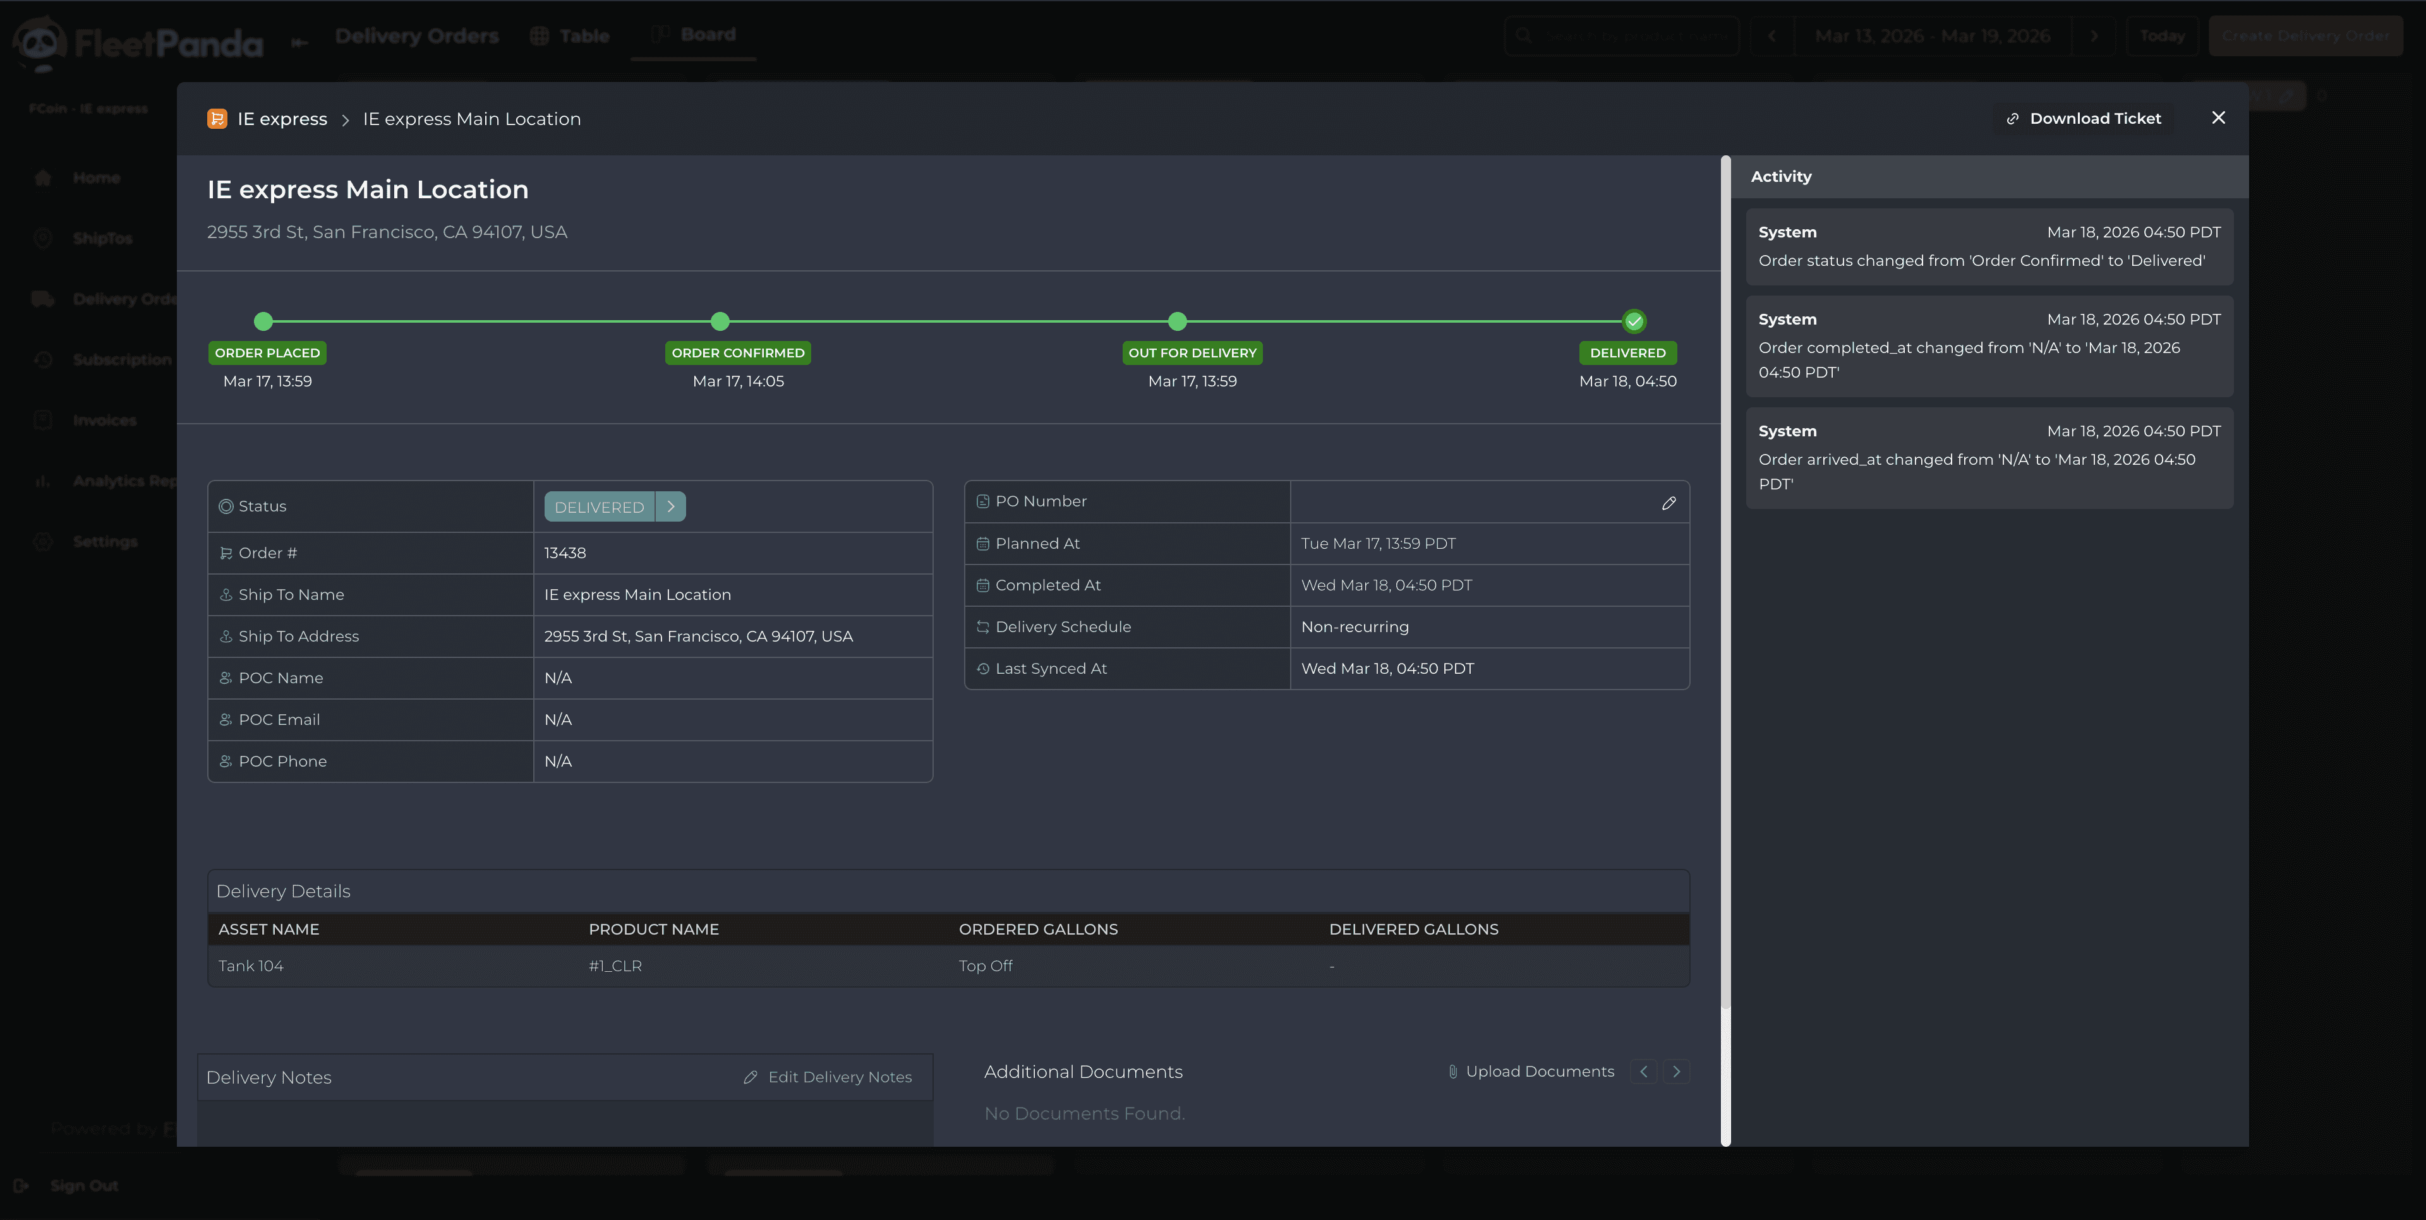Click the next document arrow
The image size is (2426, 1220).
pos(1675,1071)
